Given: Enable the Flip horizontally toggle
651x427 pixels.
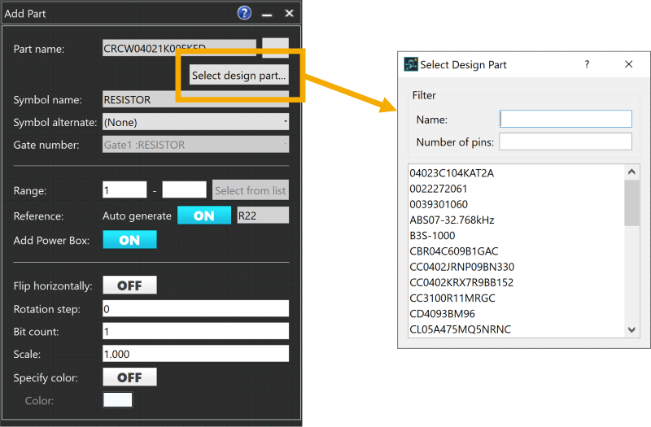Looking at the screenshot, I should (129, 285).
